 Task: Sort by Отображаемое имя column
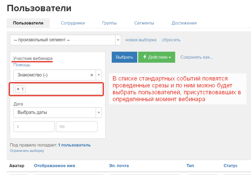[54, 166]
